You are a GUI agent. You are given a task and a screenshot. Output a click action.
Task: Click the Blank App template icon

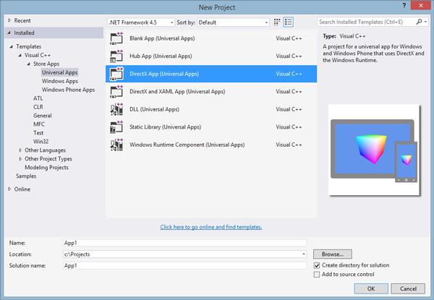coord(116,38)
